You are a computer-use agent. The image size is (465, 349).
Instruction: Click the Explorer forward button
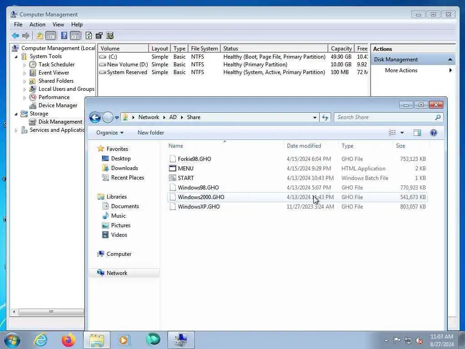tap(108, 118)
